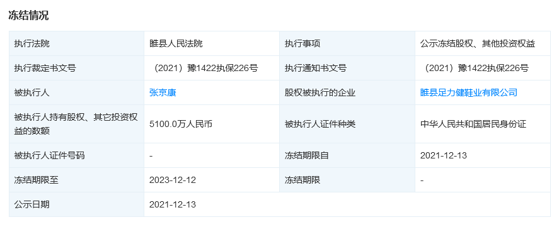The width and height of the screenshot is (559, 227).
Task: Click the 冻结情况 section heading
Action: pos(28,16)
